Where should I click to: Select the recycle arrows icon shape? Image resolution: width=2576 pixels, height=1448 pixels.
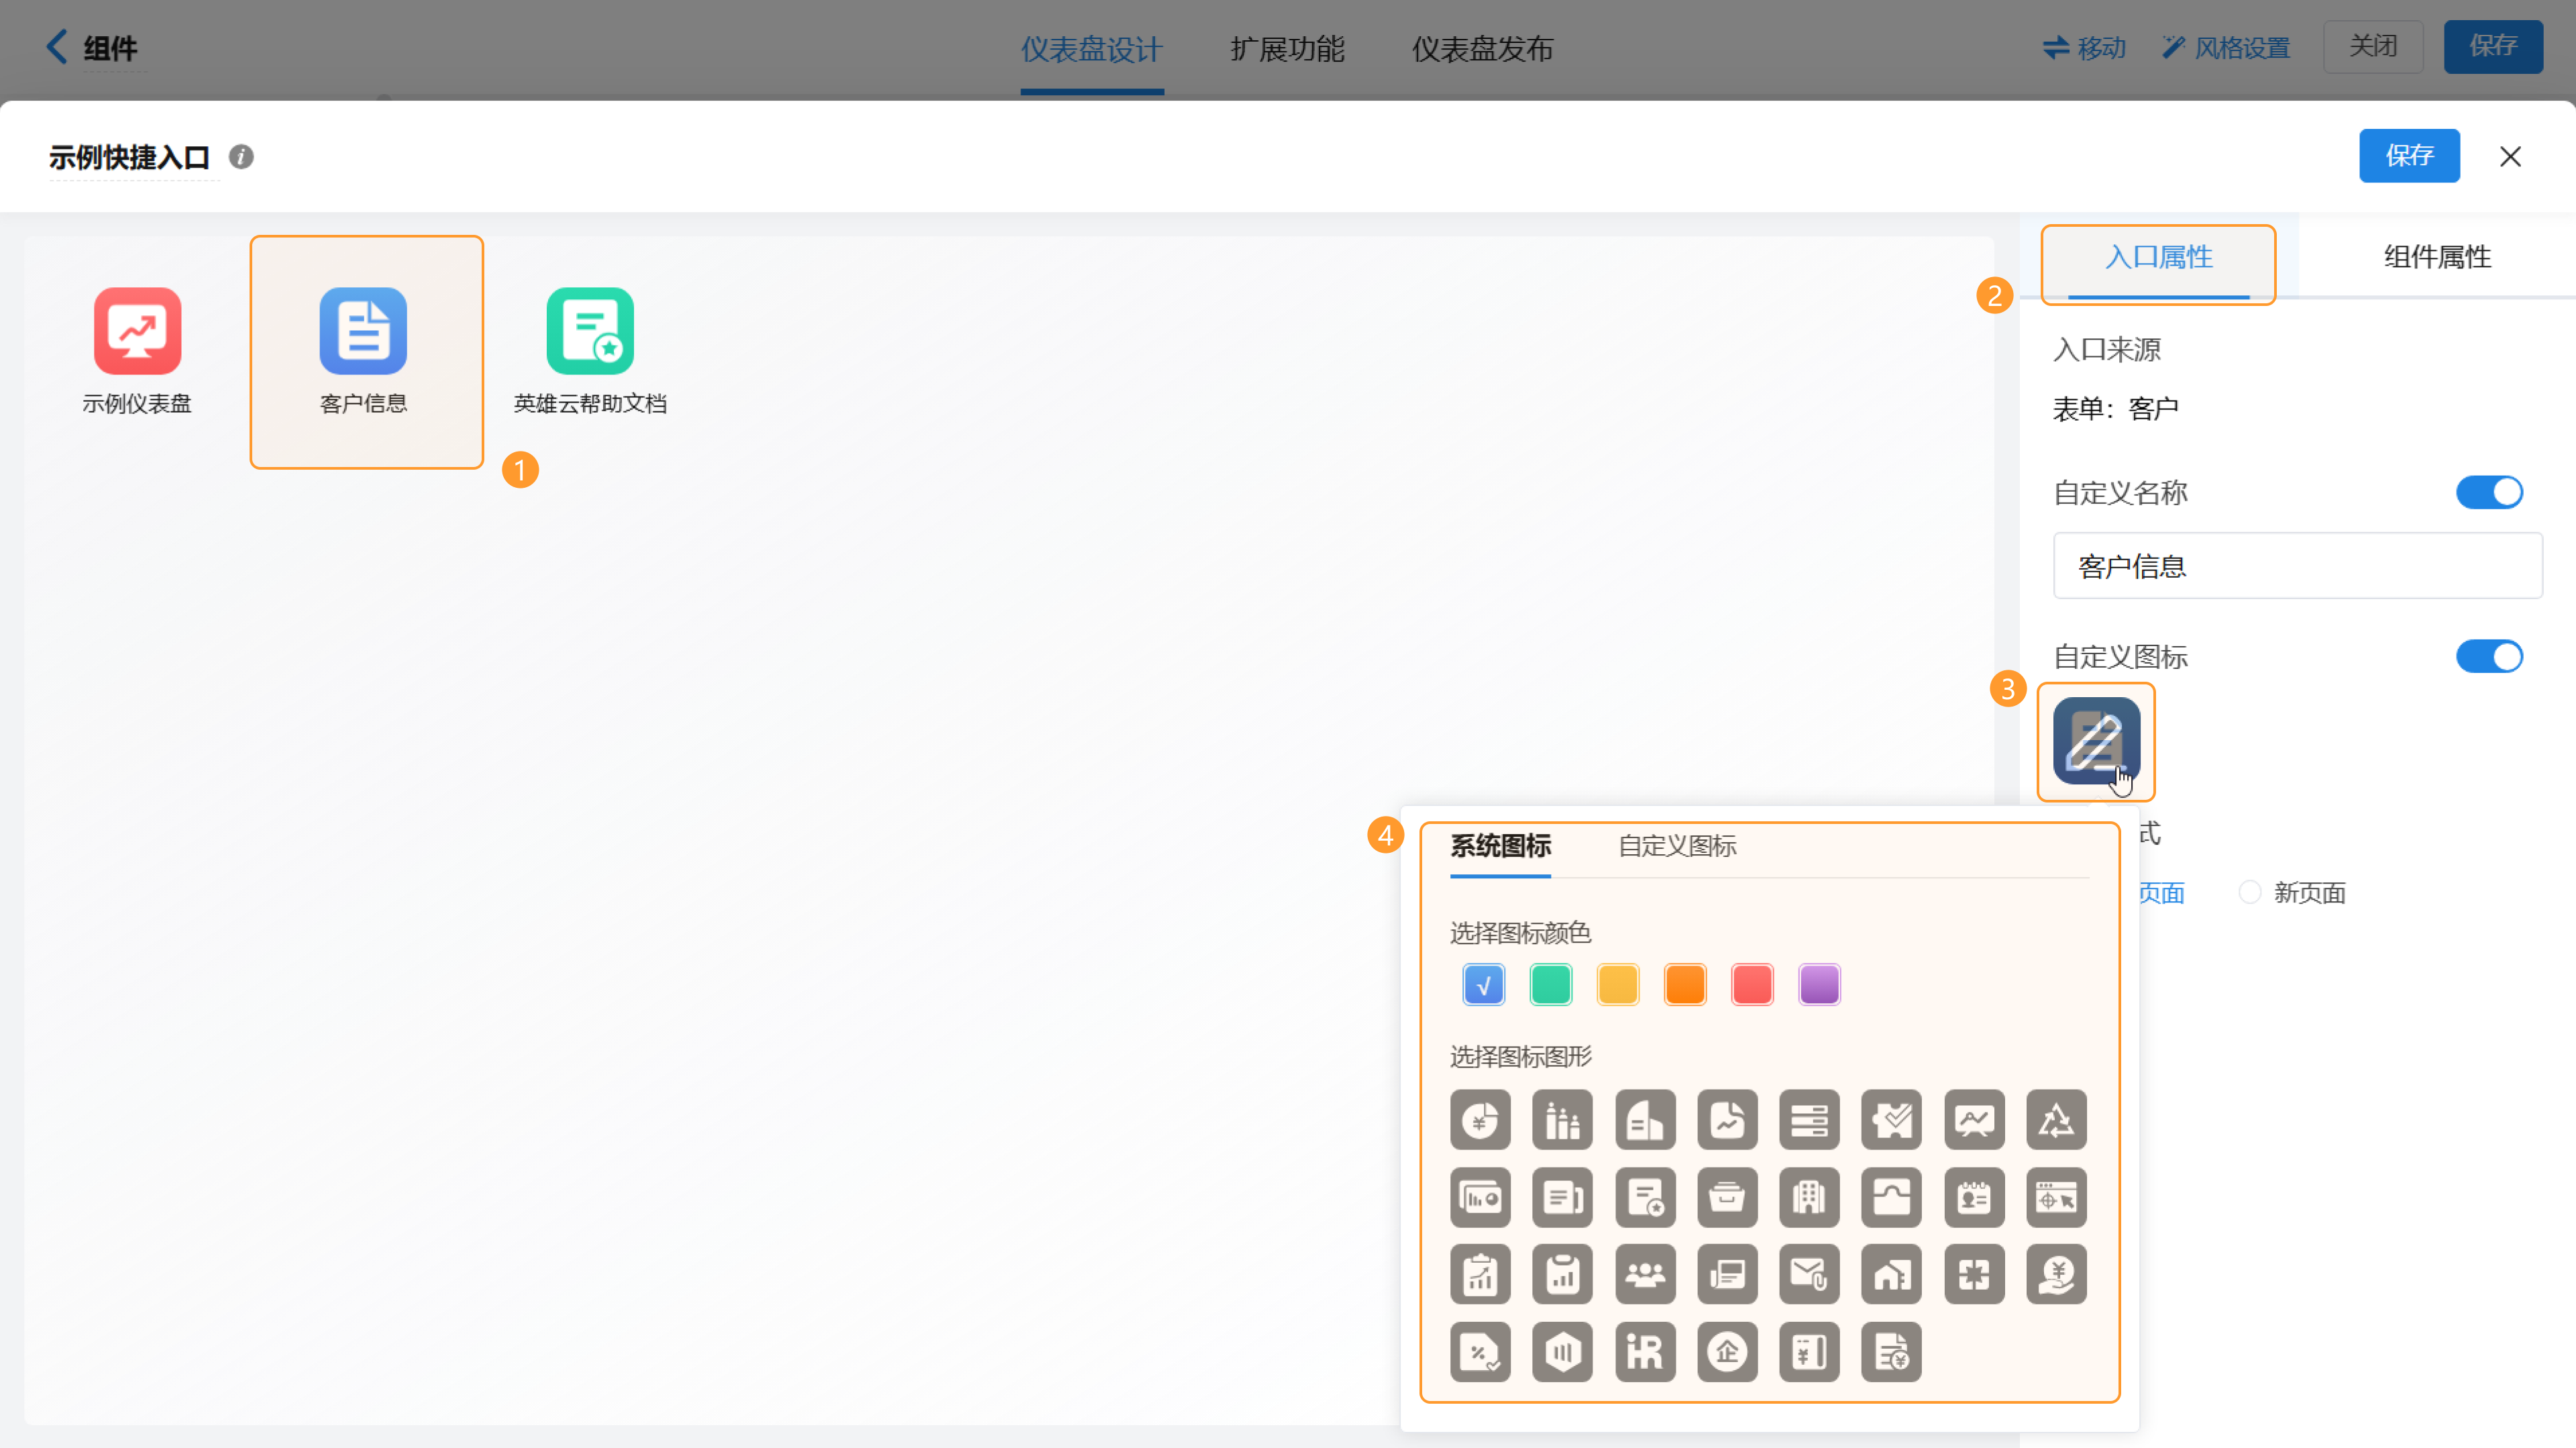(x=2056, y=1120)
